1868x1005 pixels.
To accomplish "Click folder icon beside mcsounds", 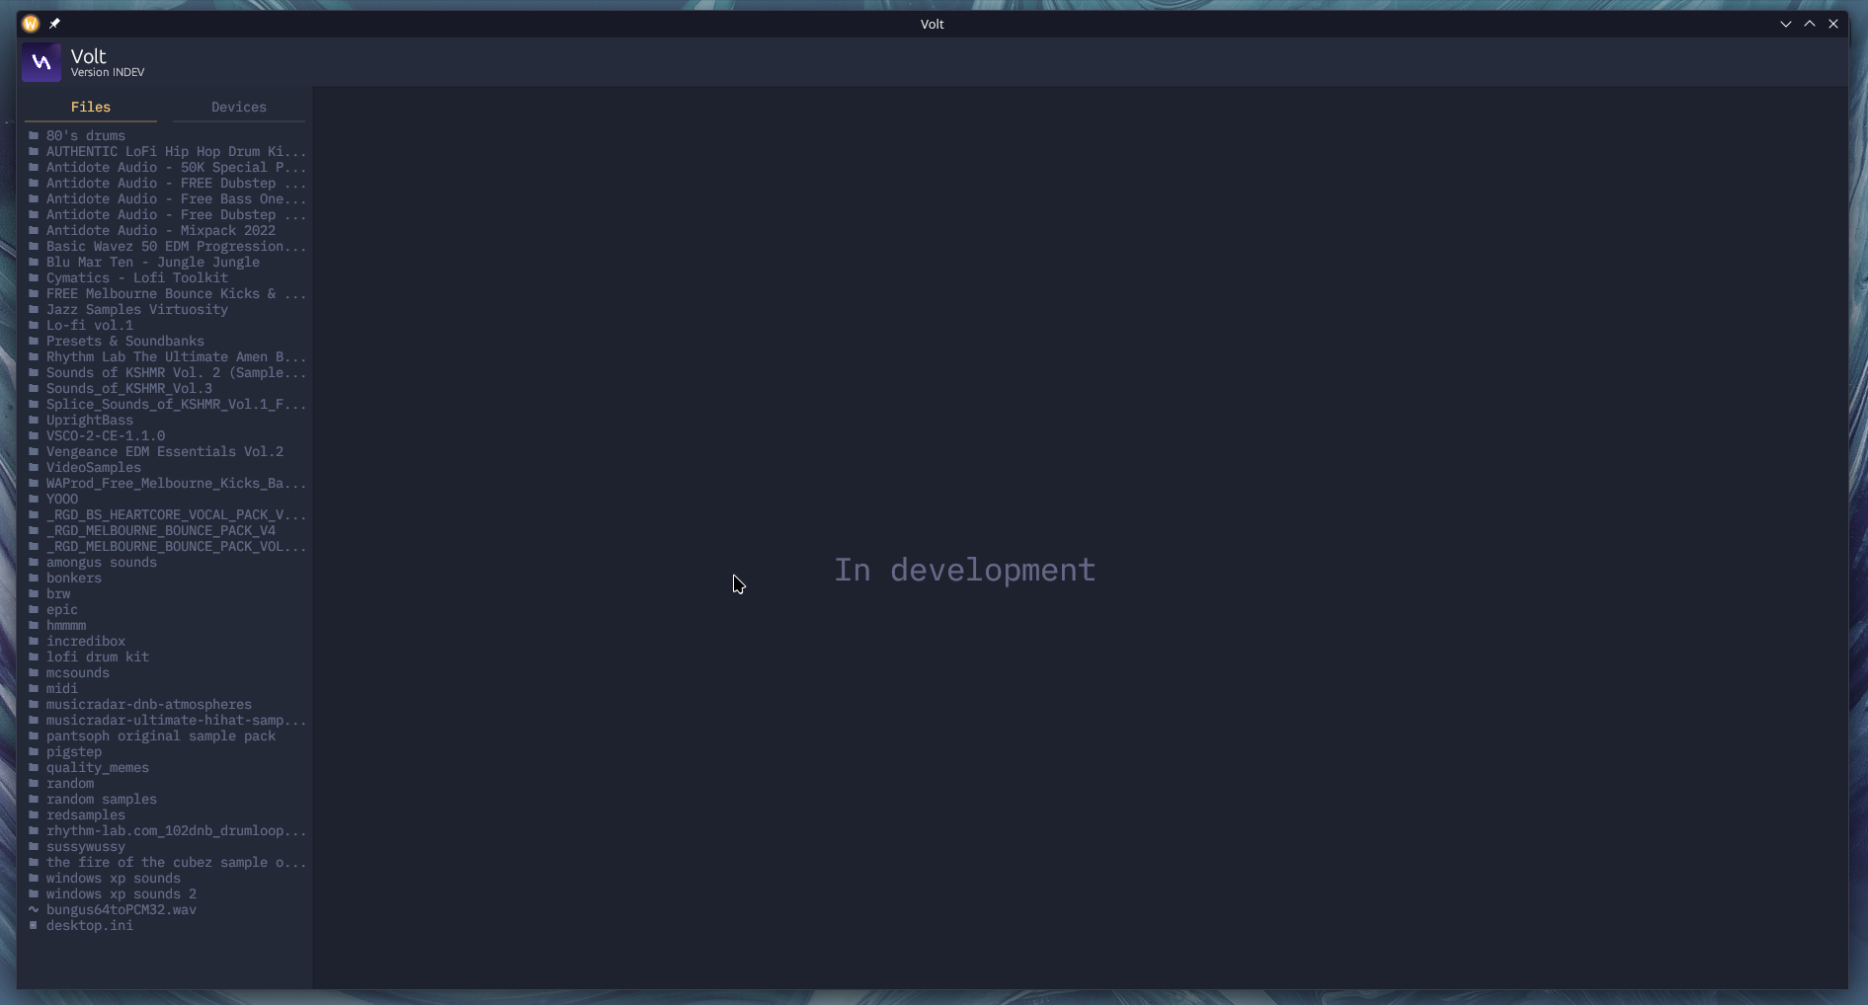I will click(x=34, y=672).
